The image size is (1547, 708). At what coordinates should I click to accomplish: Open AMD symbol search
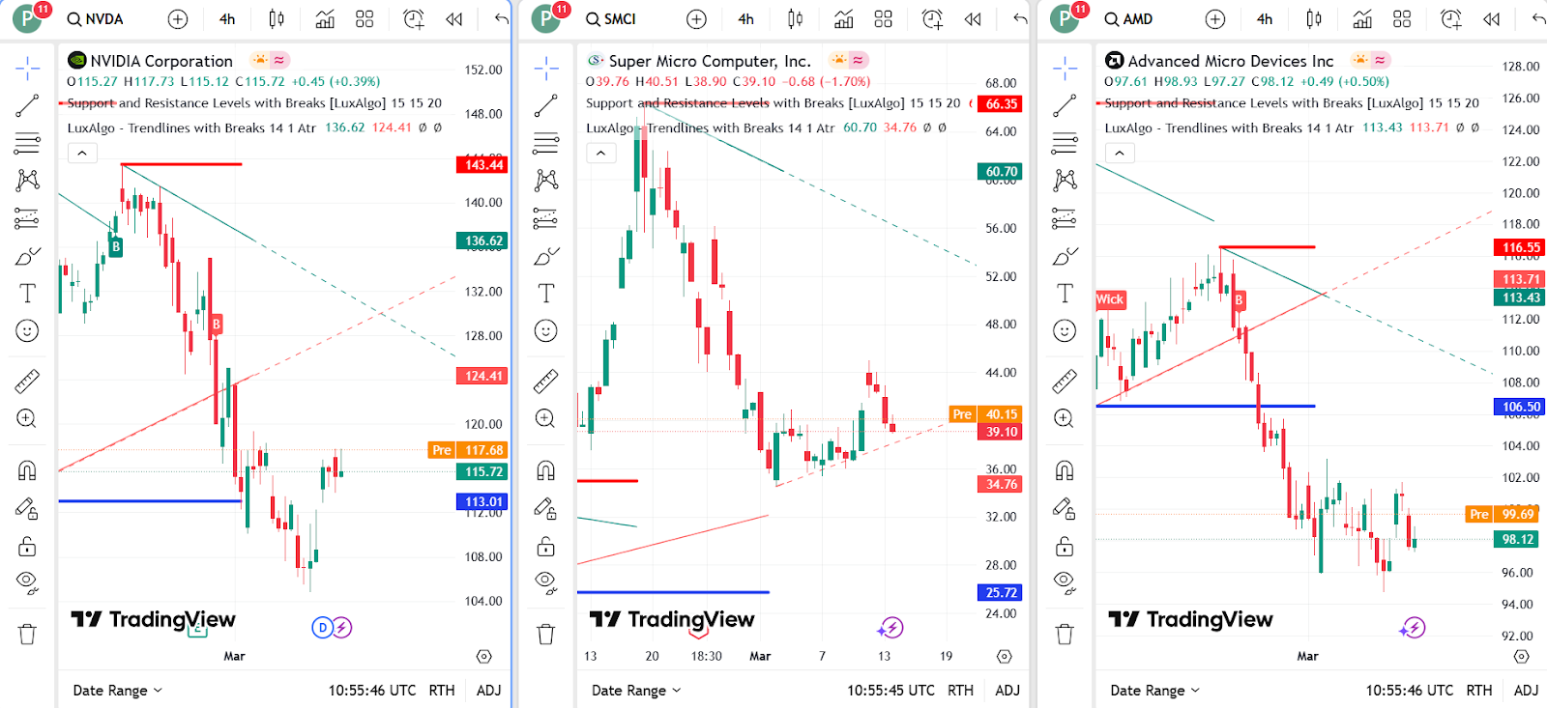point(1129,19)
